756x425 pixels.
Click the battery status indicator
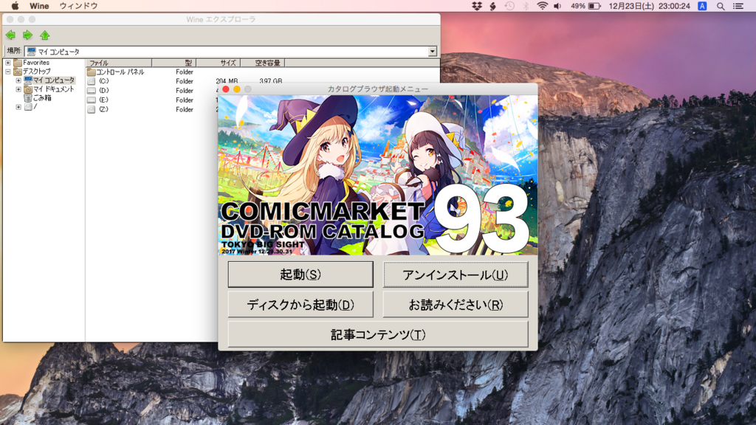(585, 6)
